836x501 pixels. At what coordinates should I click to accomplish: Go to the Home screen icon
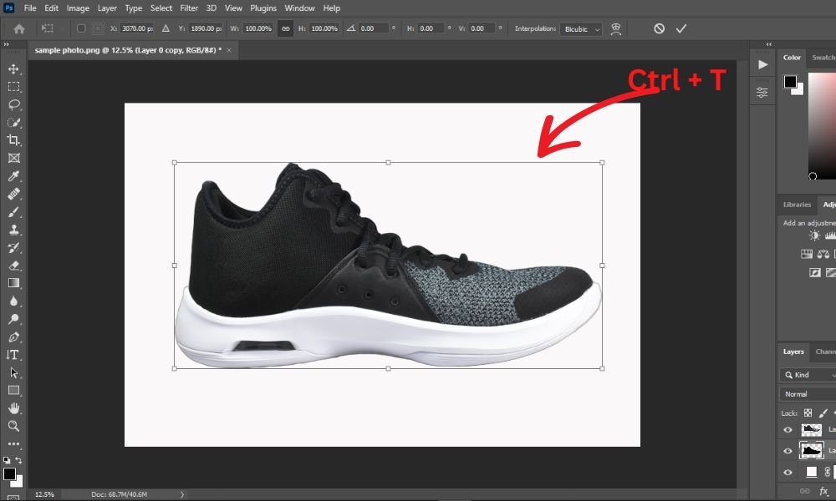[x=19, y=28]
